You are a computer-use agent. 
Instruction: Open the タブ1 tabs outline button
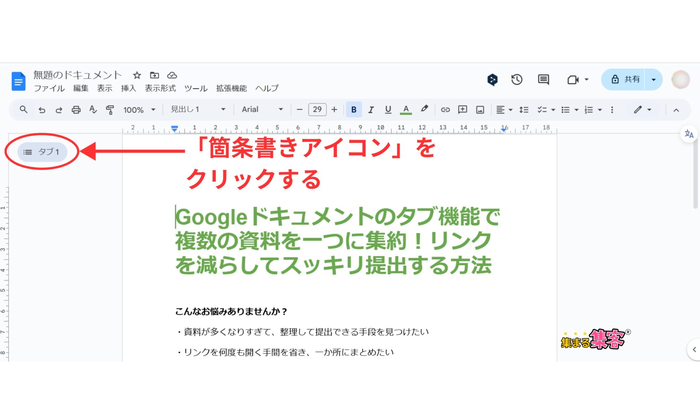pyautogui.click(x=42, y=152)
